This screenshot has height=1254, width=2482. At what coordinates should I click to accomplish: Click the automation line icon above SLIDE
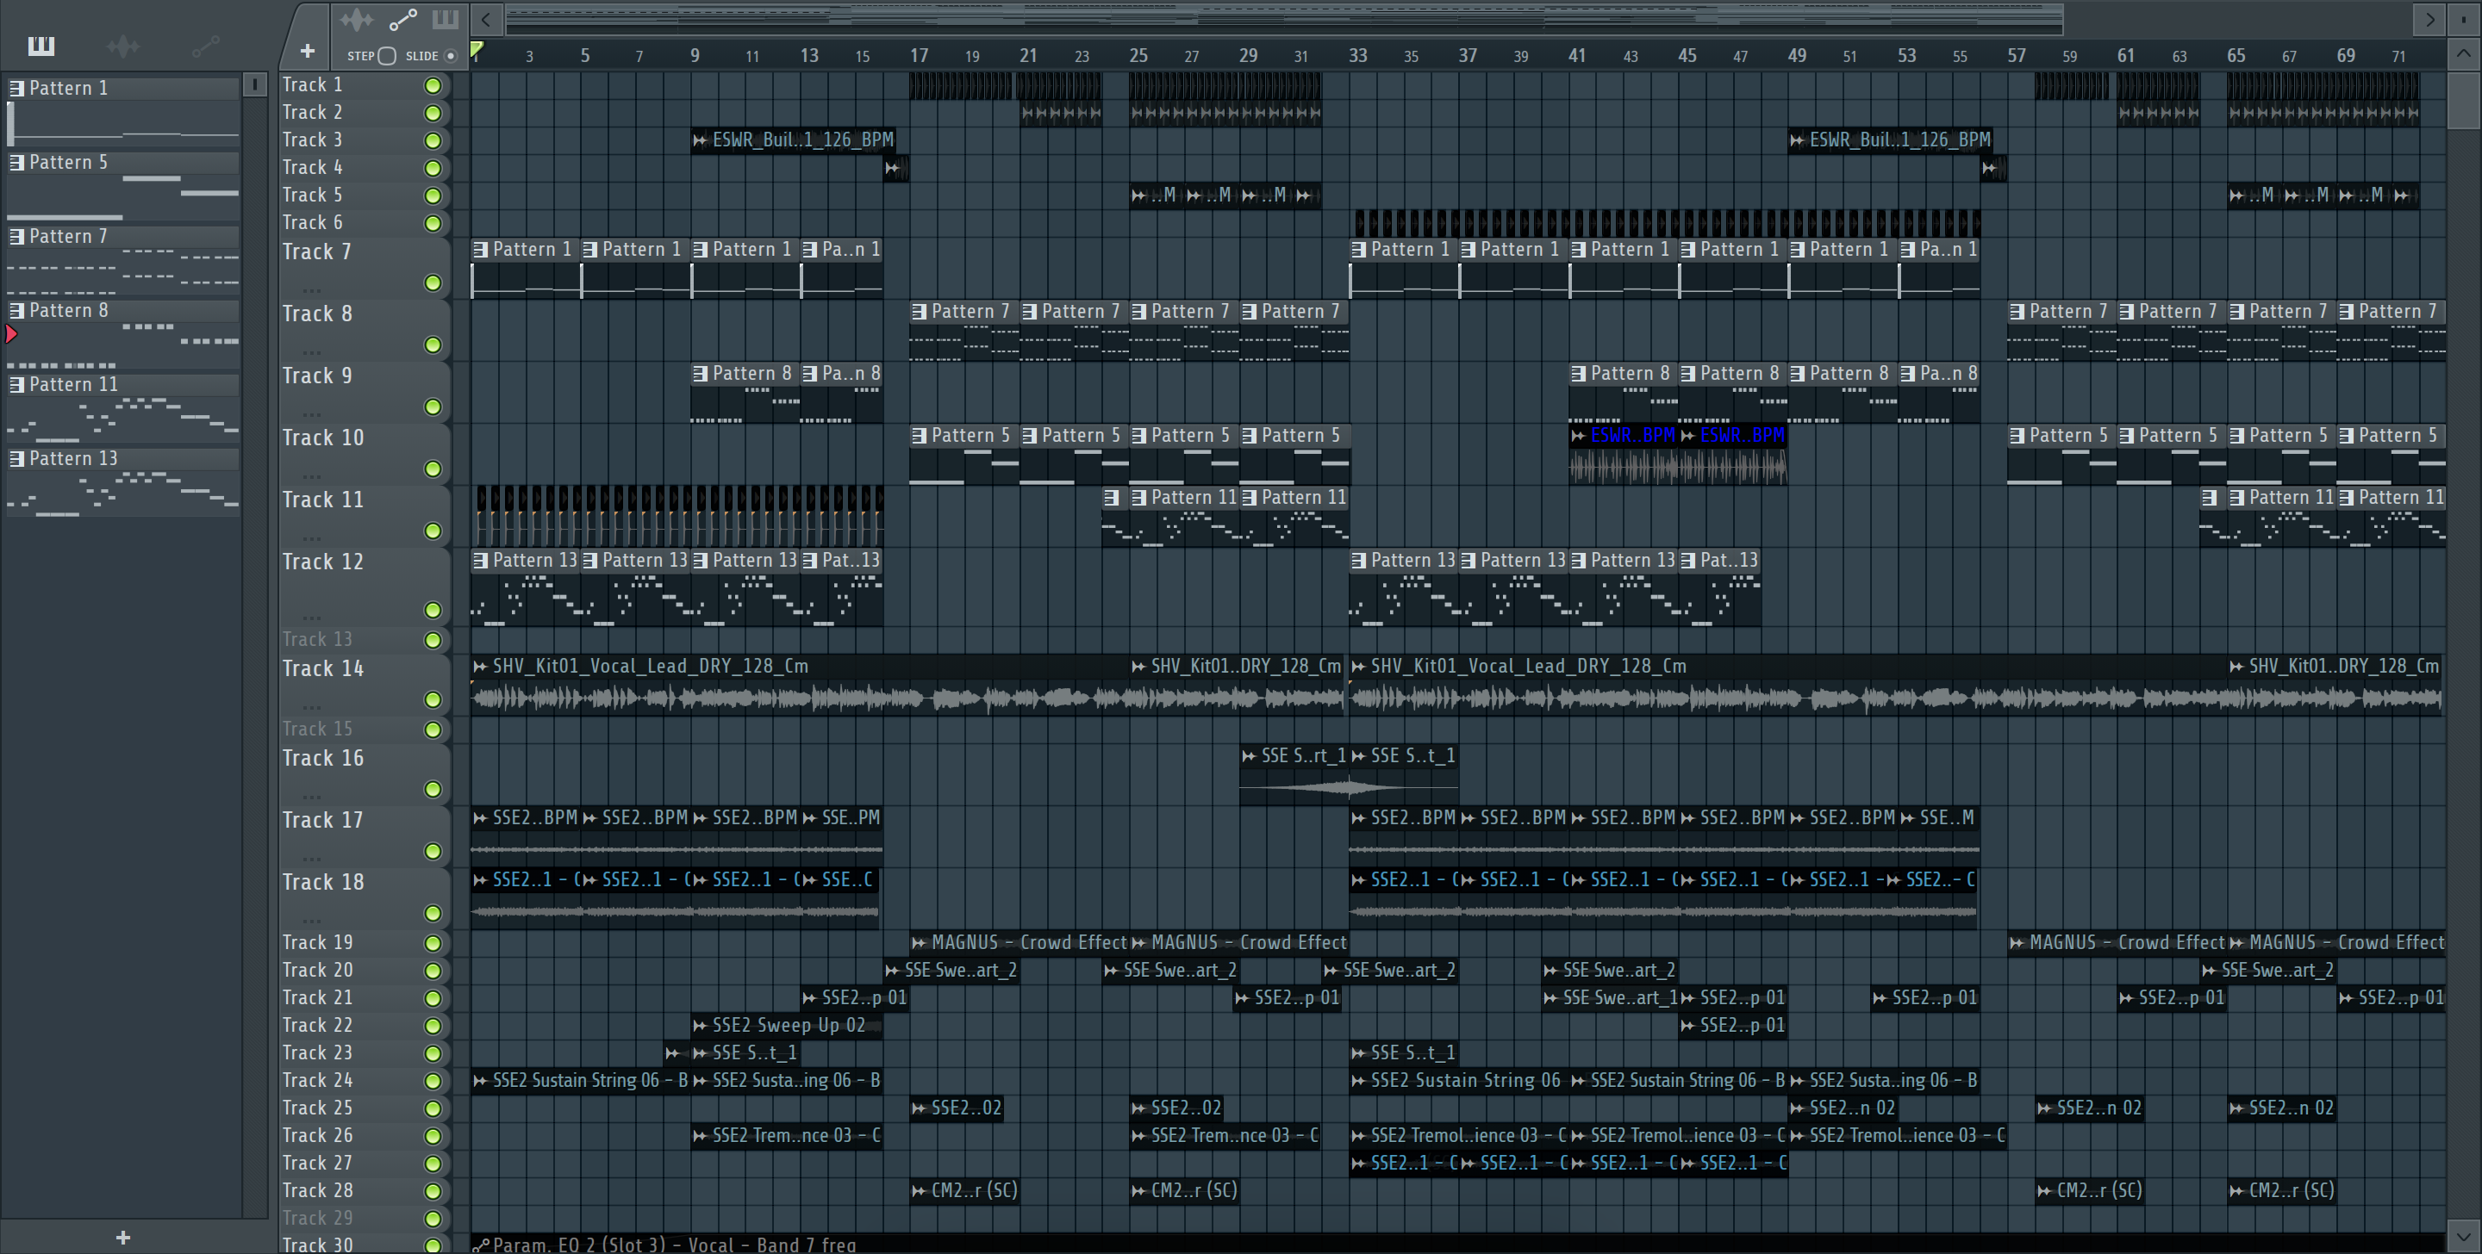(402, 19)
